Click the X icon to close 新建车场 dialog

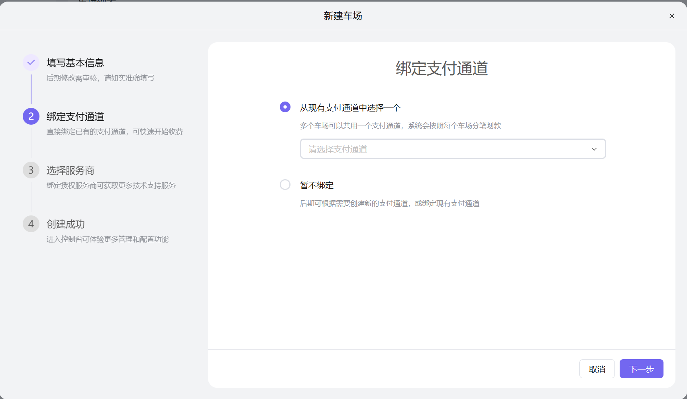[671, 16]
